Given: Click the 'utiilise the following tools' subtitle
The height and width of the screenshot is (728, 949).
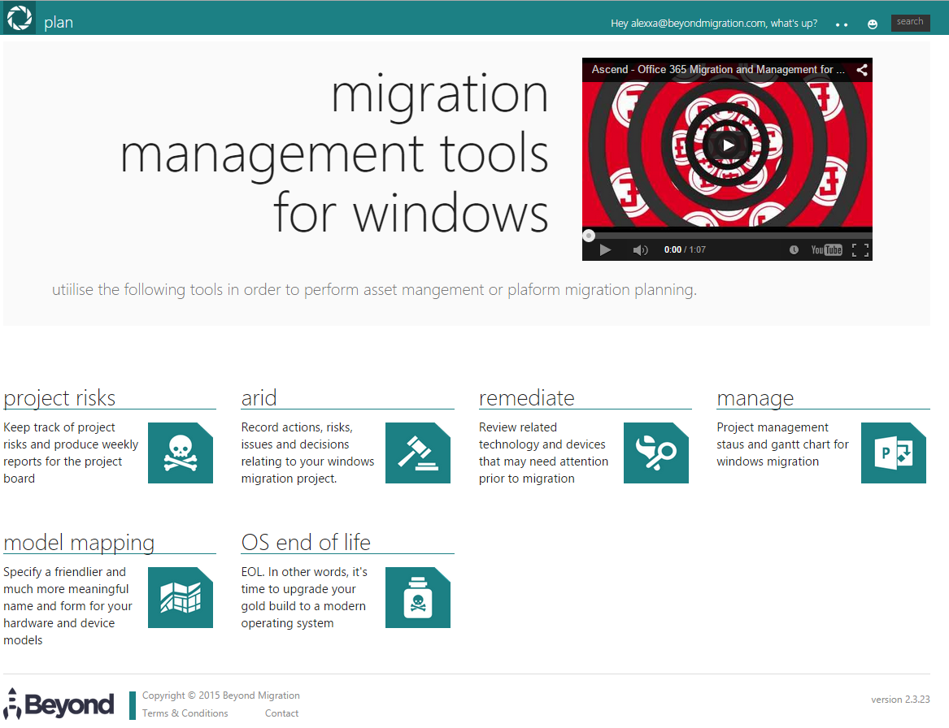Looking at the screenshot, I should coord(374,289).
